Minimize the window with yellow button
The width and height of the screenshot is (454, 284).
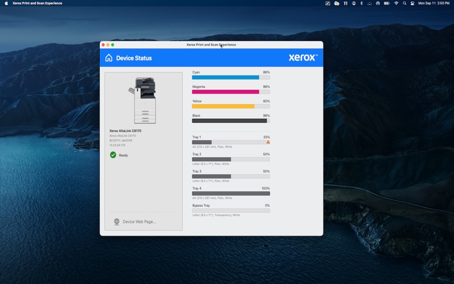tap(108, 45)
